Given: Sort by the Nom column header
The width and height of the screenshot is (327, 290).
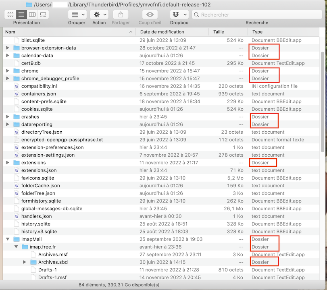Looking at the screenshot, I should [69, 32].
